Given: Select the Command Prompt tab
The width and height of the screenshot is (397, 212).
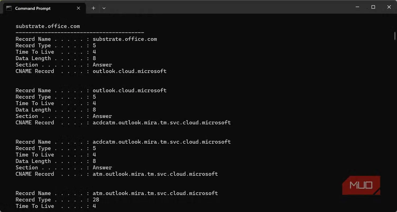Looking at the screenshot, I should (x=44, y=8).
